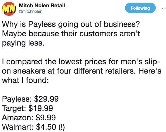Click the "what I found:" line

(x=25, y=80)
